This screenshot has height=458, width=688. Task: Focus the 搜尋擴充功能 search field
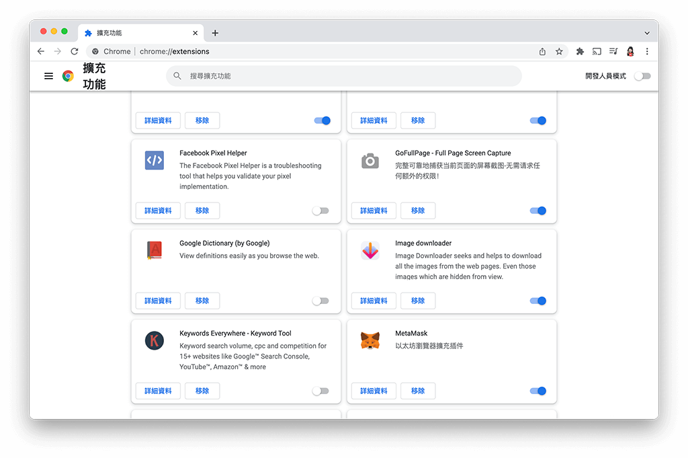(x=344, y=76)
